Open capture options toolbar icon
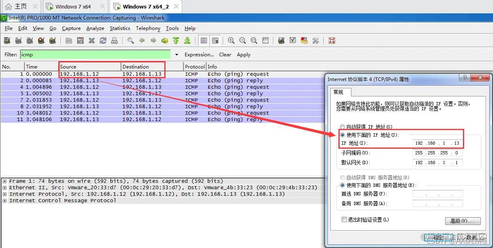Viewport: 493px width, 248px height. point(18,41)
